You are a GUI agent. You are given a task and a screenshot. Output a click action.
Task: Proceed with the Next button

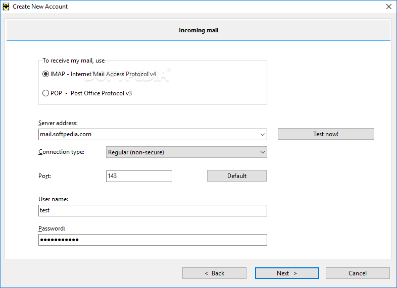point(287,273)
